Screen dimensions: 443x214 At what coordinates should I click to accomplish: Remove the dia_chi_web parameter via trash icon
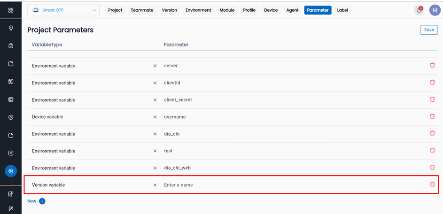click(432, 168)
